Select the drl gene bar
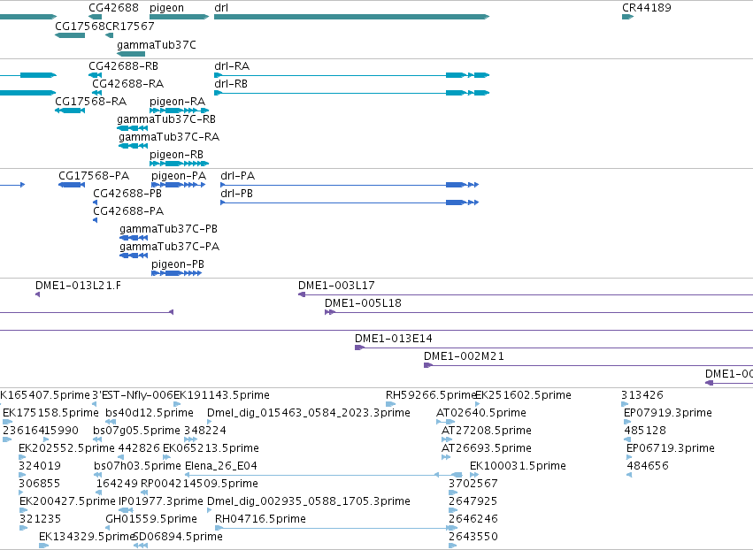Screen dimensions: 753x550 coord(351,17)
